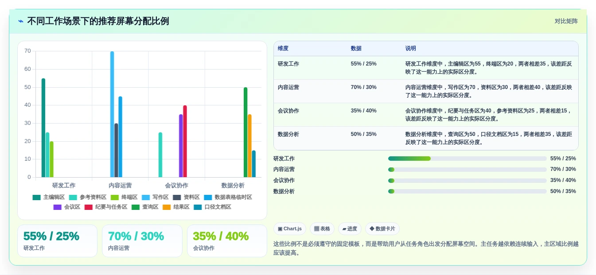Screen dimensions: 596x275
Task: Toggle the 终端区 legend item
Action: pos(124,197)
